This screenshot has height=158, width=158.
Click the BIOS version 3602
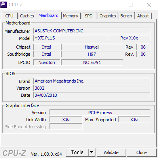[92, 88]
